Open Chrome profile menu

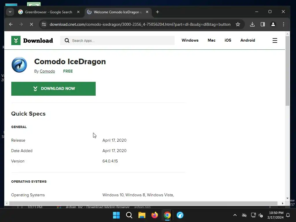point(273,24)
